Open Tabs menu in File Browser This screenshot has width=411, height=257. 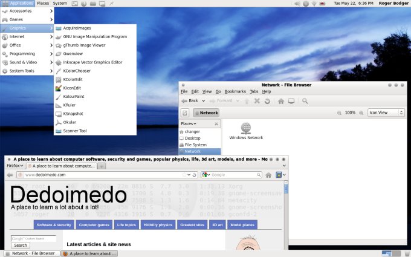[254, 91]
